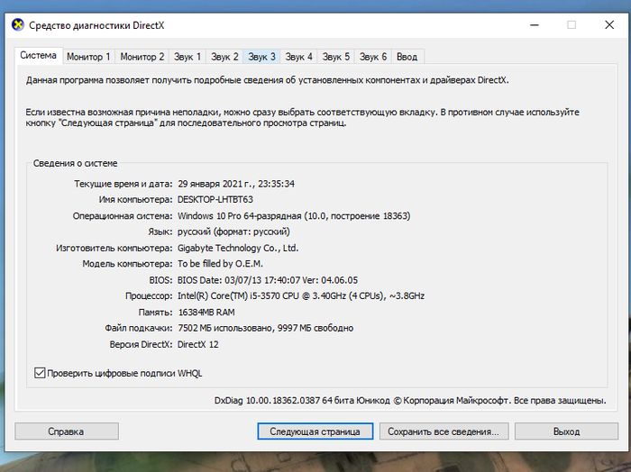Screen dimensions: 631x472
Task: Click the Windows 10 Pro operating system value
Action: (294, 216)
